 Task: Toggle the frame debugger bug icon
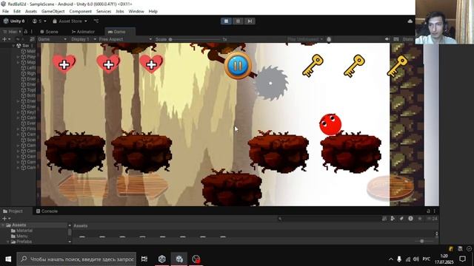(x=329, y=39)
